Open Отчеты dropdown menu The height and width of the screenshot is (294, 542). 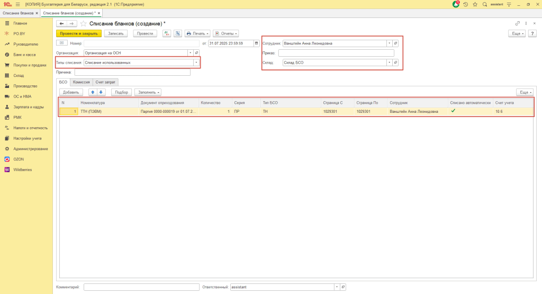coord(225,33)
